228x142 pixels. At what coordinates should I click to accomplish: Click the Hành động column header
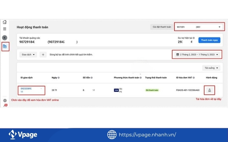pos(211,78)
